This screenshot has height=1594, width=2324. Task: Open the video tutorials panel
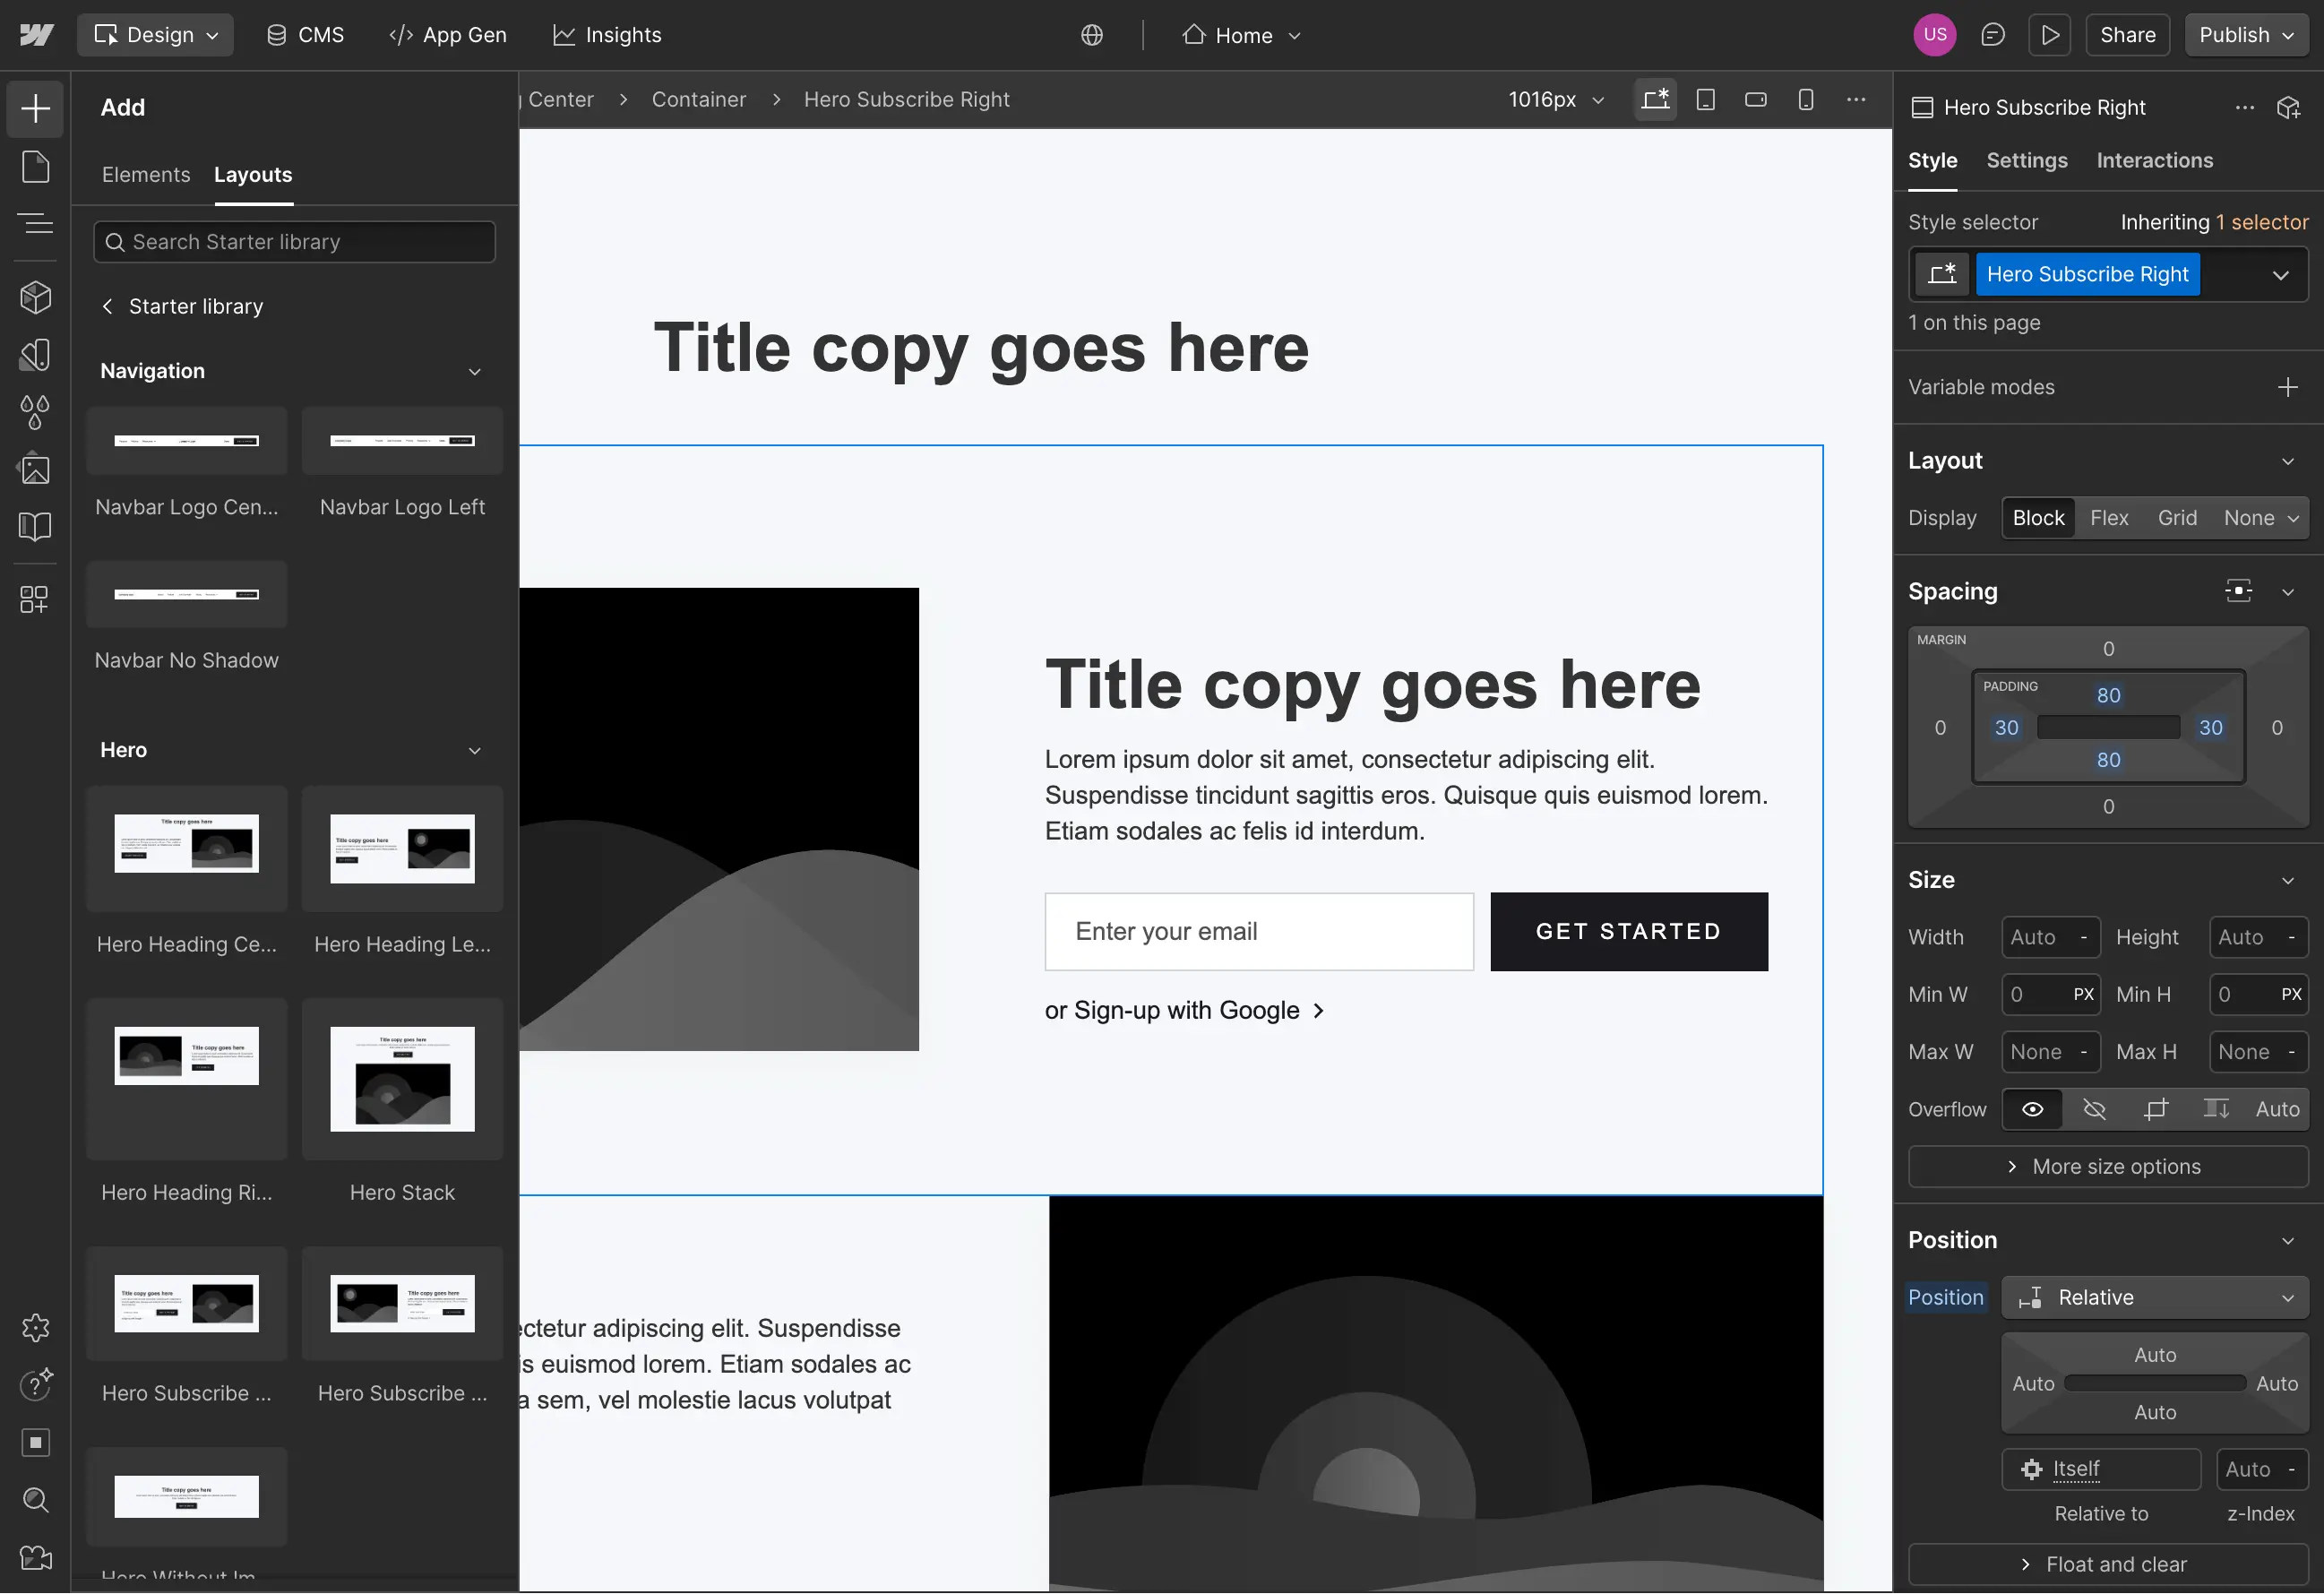(x=34, y=1557)
